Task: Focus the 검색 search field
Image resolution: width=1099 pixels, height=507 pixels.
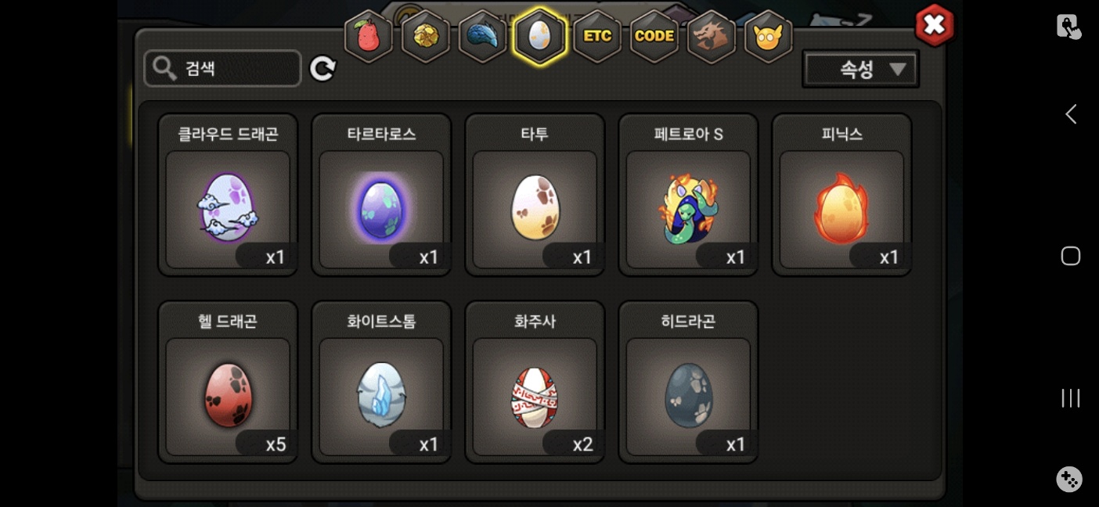Action: tap(222, 69)
